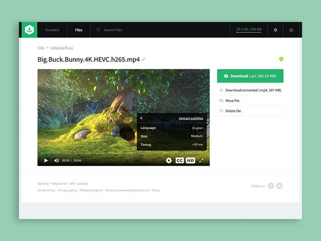Change subtitle Language from English

click(197, 128)
